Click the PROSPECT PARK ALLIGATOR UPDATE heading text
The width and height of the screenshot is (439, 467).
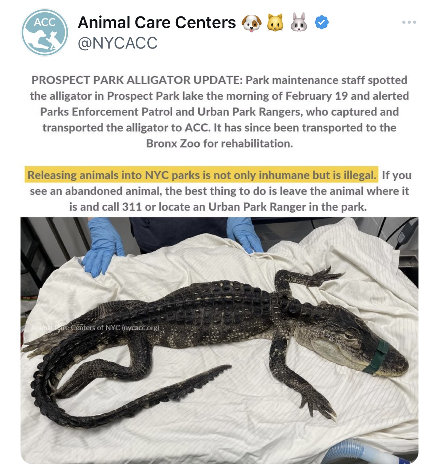137,80
